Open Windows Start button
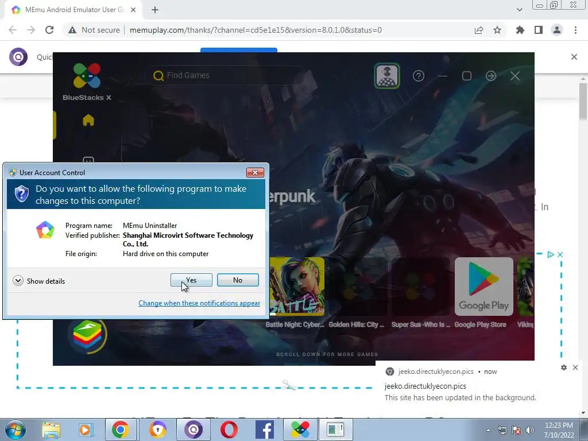 tap(15, 430)
